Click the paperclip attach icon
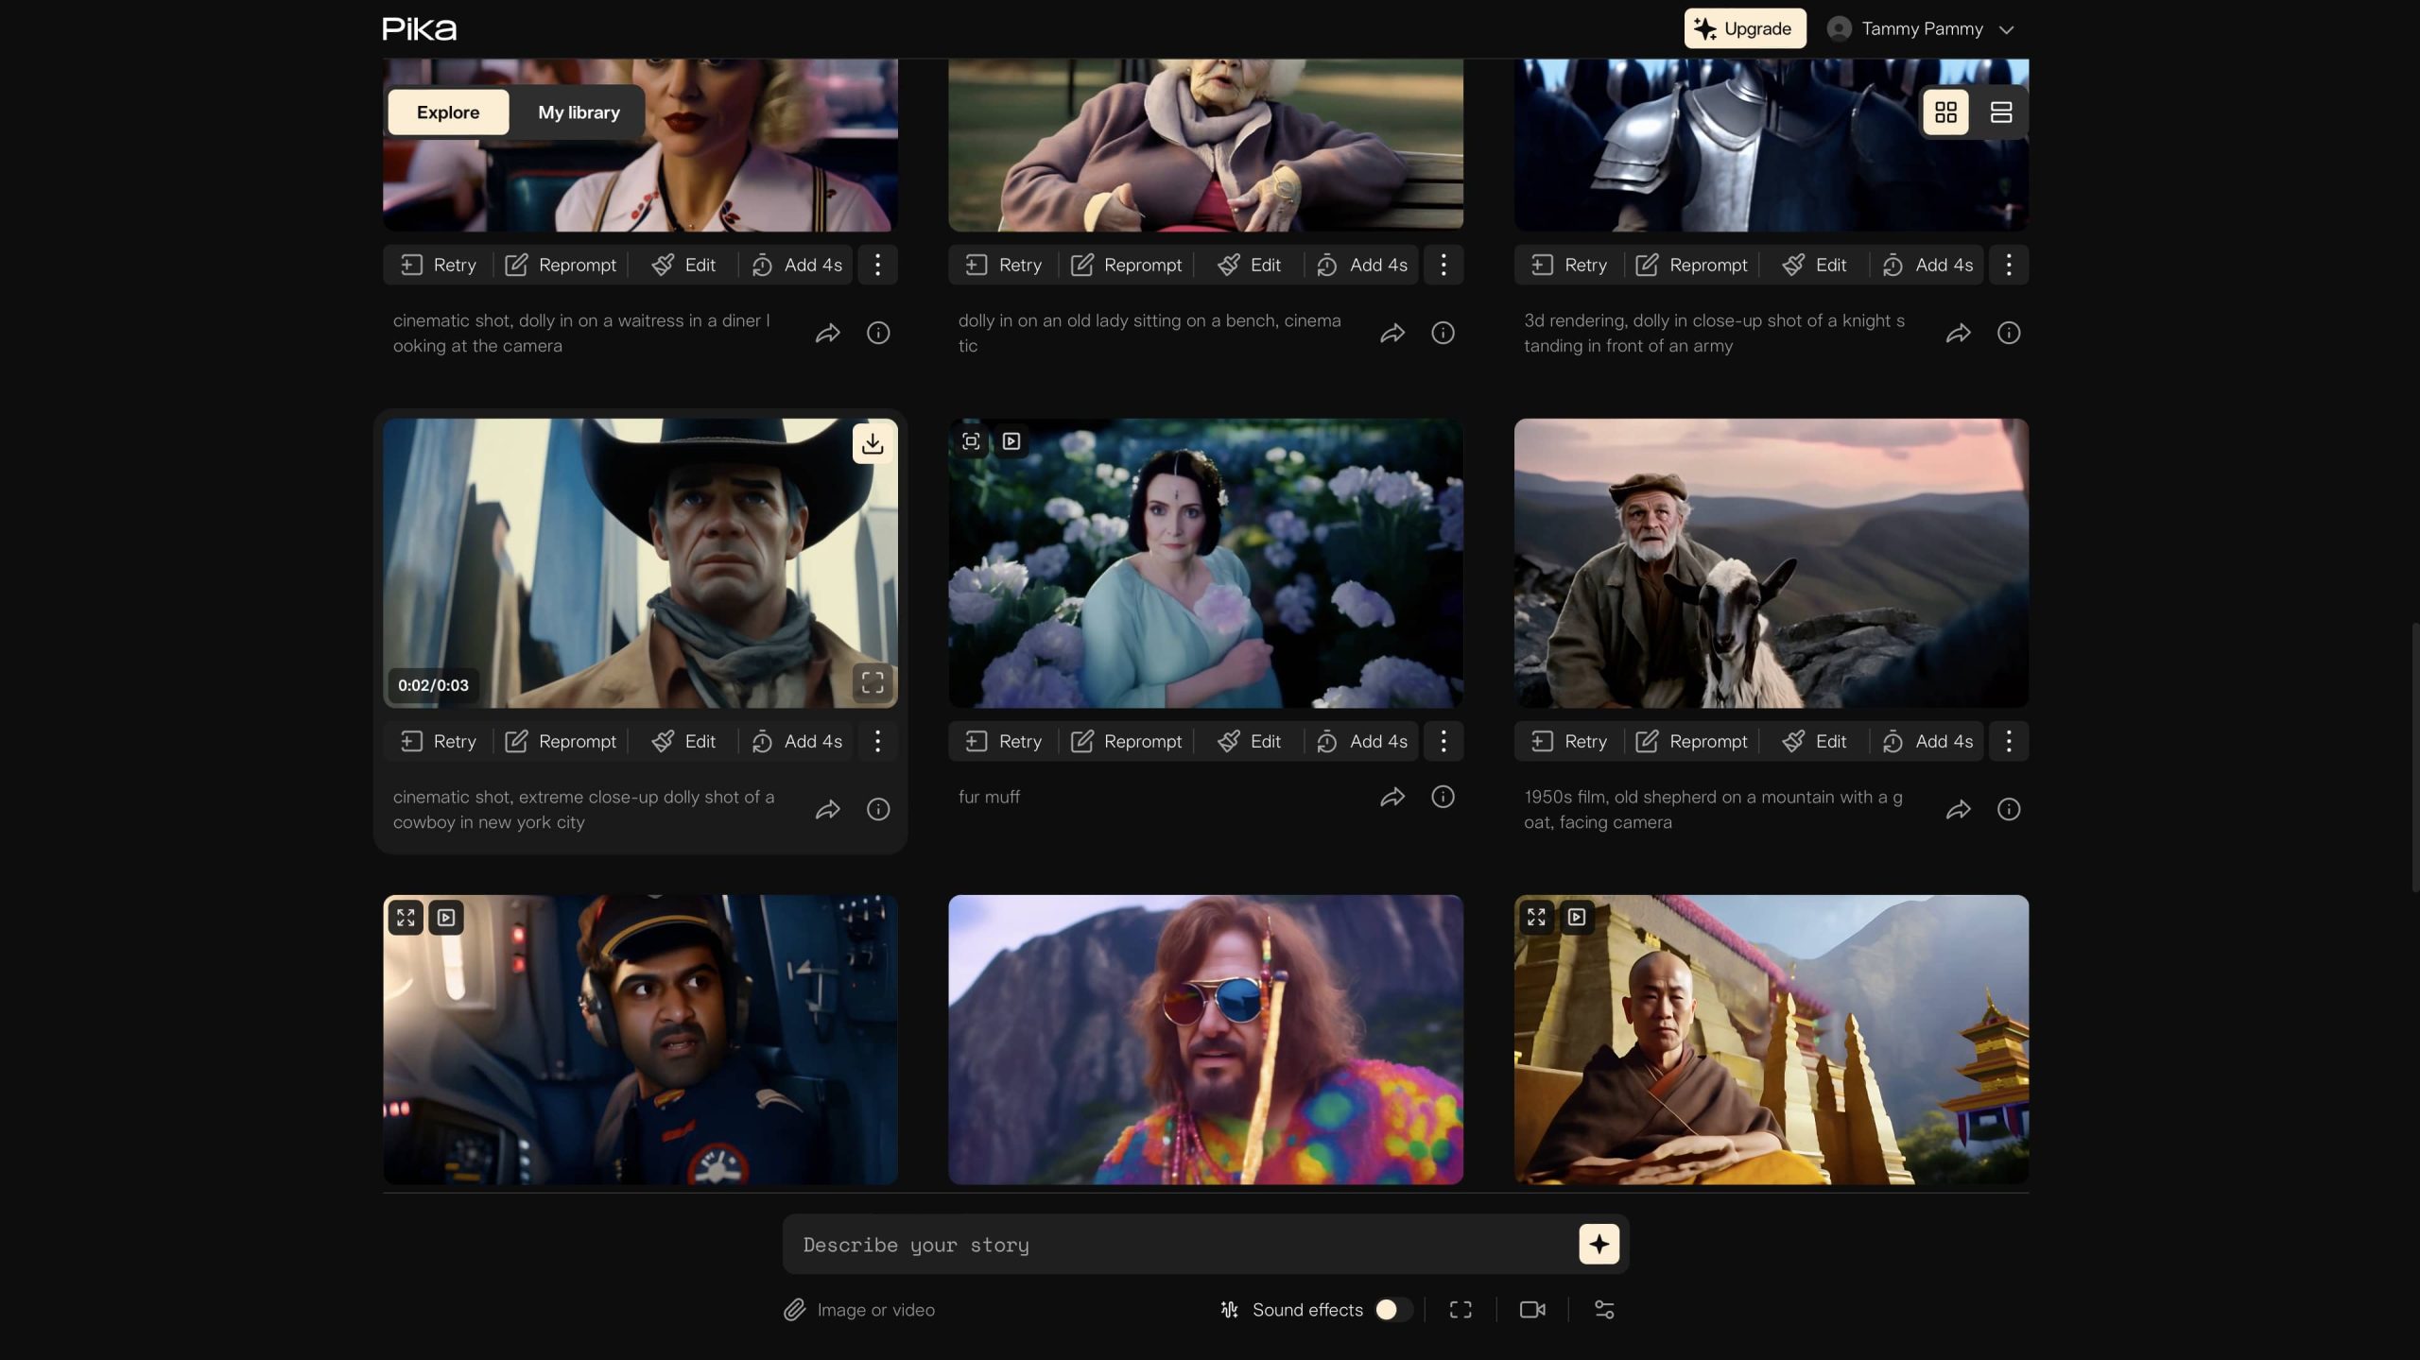This screenshot has width=2420, height=1360. tap(794, 1310)
